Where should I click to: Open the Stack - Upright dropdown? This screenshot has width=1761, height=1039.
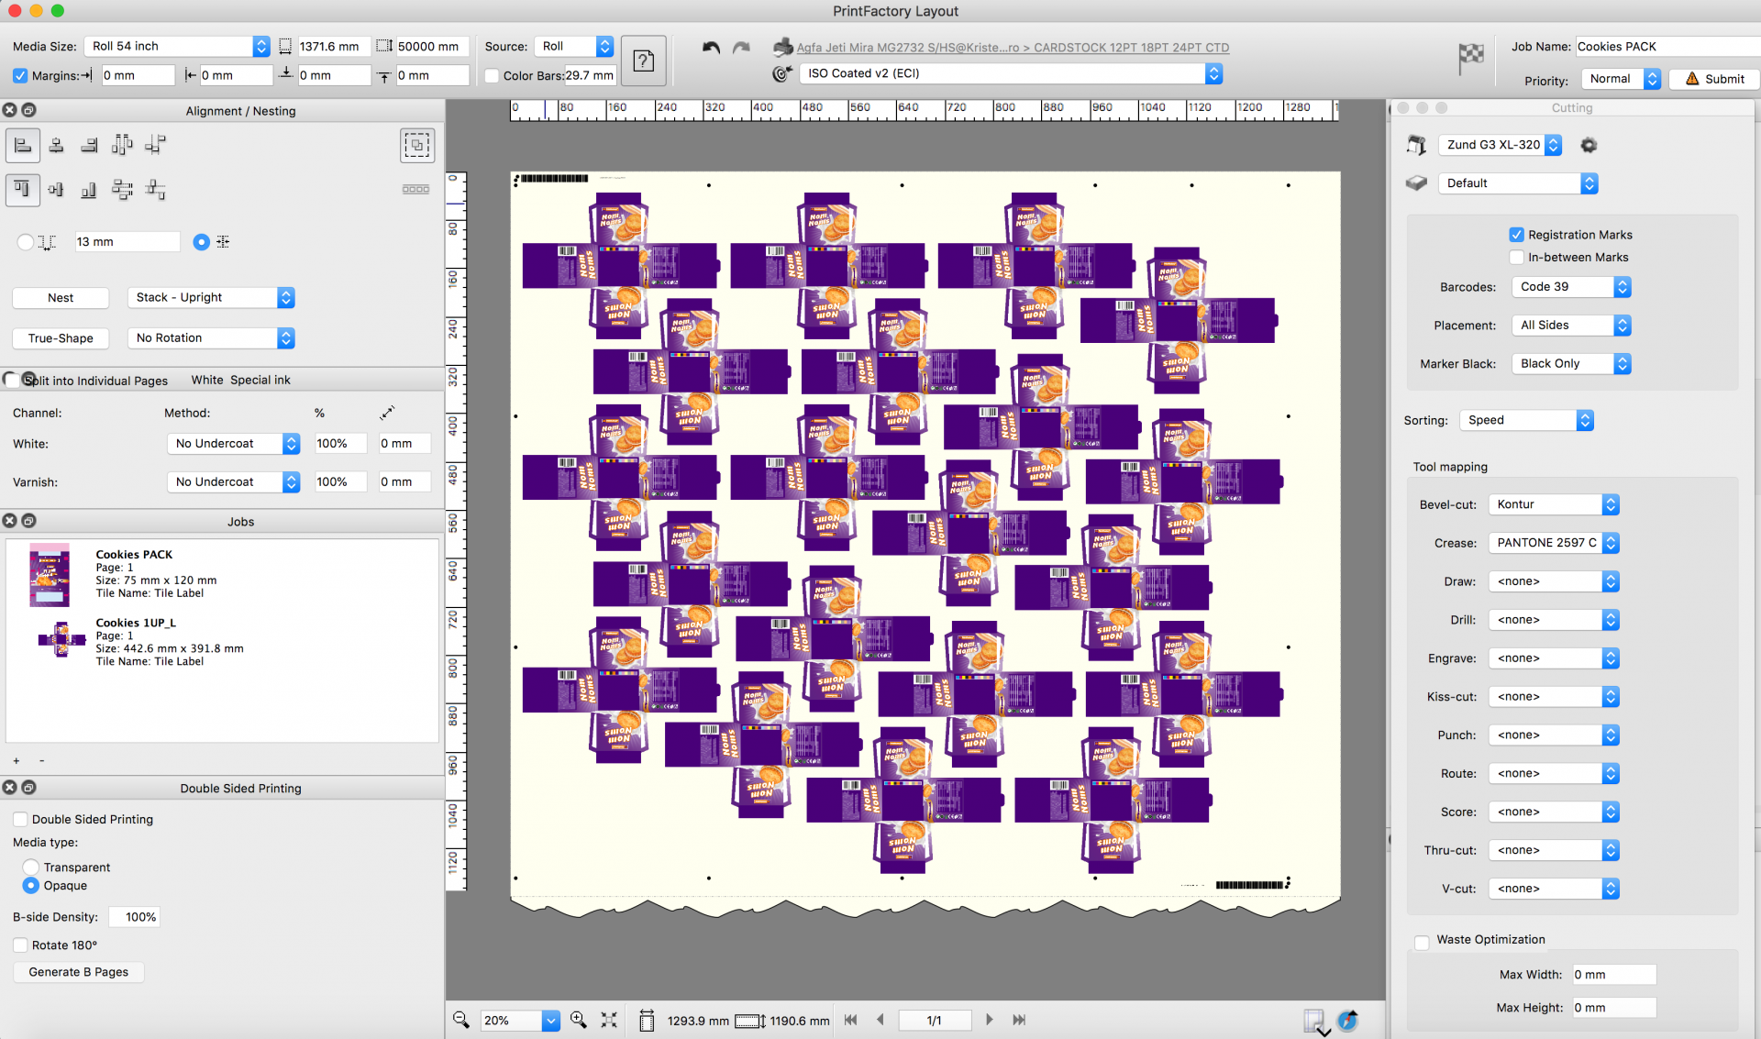coord(211,298)
